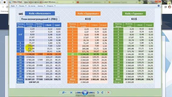Go to the previous photo

pyautogui.click(x=78, y=92)
